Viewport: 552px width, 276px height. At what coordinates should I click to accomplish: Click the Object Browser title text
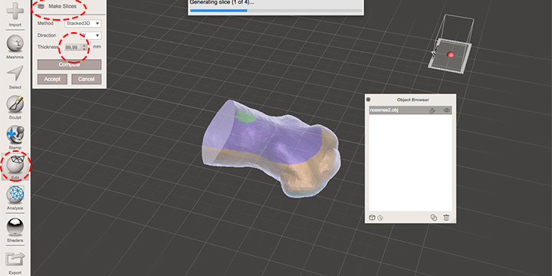[x=412, y=100]
